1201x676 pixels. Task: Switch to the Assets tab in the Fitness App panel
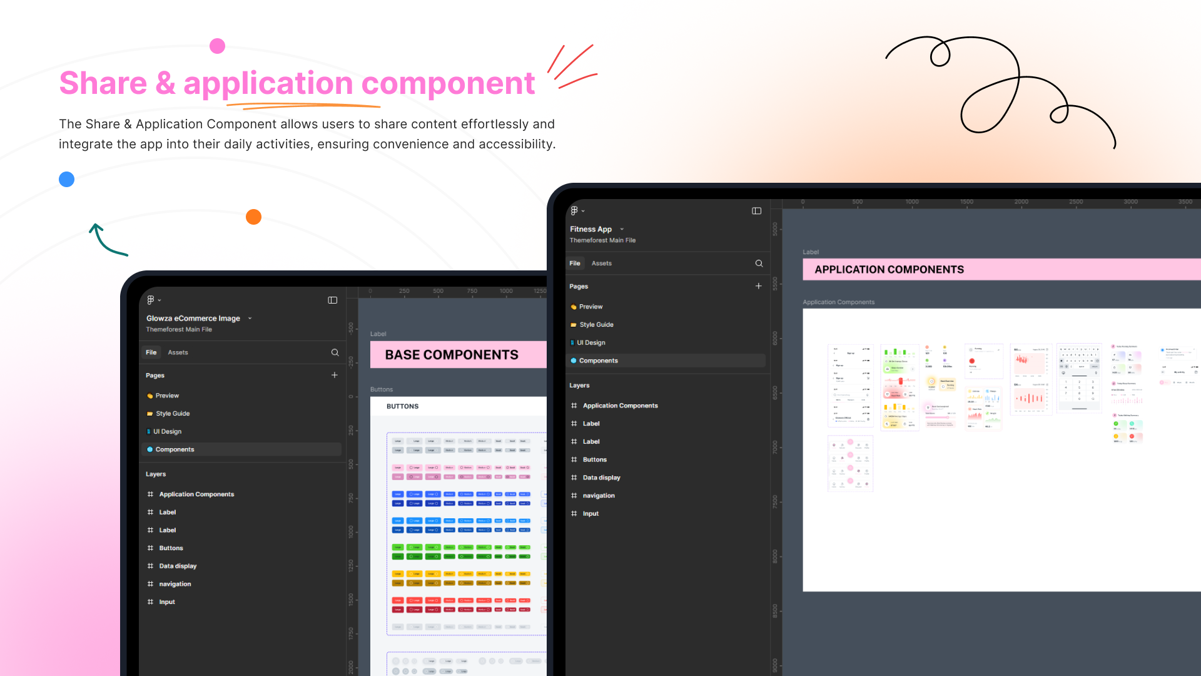coord(601,263)
